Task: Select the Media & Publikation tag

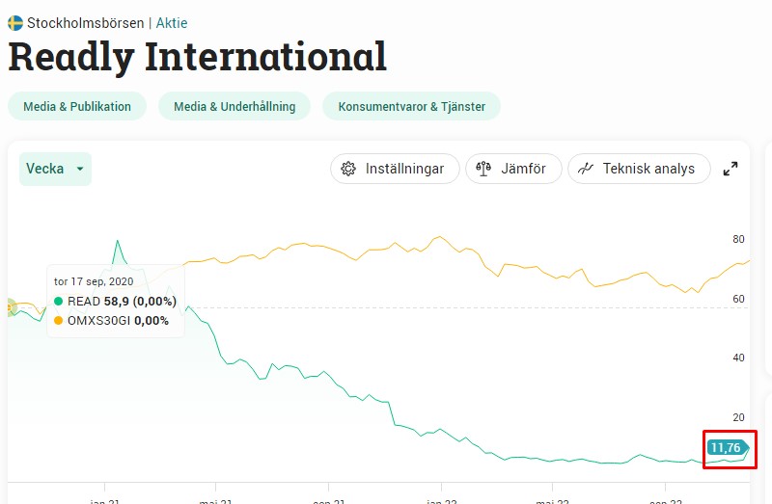Action: (76, 106)
